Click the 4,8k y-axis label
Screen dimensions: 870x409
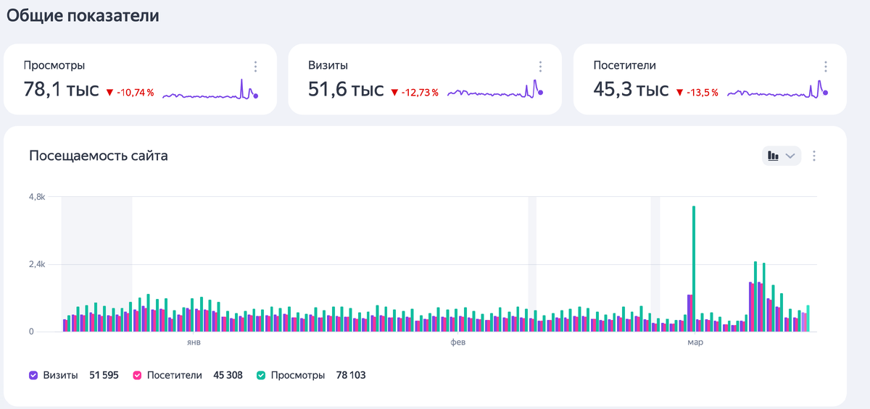[37, 197]
